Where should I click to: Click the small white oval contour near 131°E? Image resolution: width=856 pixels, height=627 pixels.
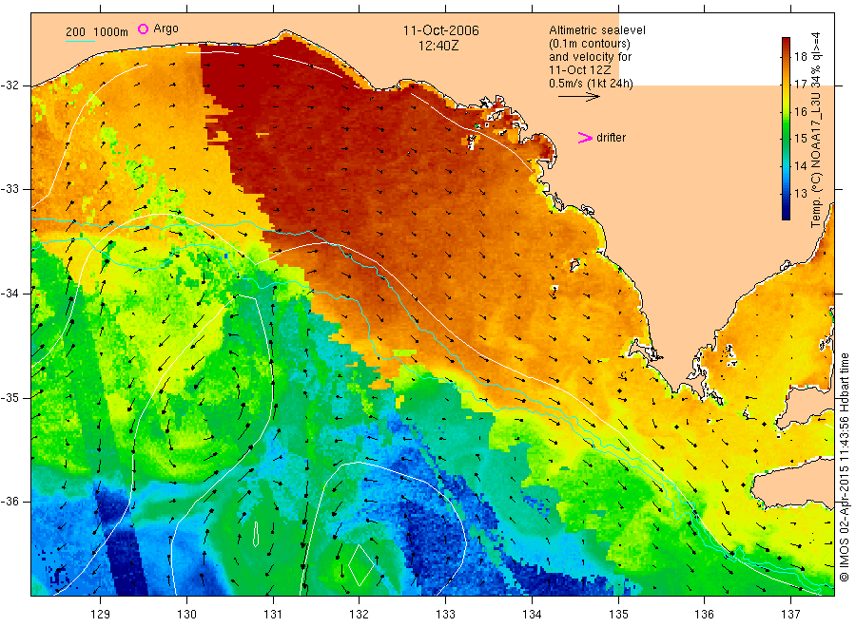pyautogui.click(x=256, y=533)
